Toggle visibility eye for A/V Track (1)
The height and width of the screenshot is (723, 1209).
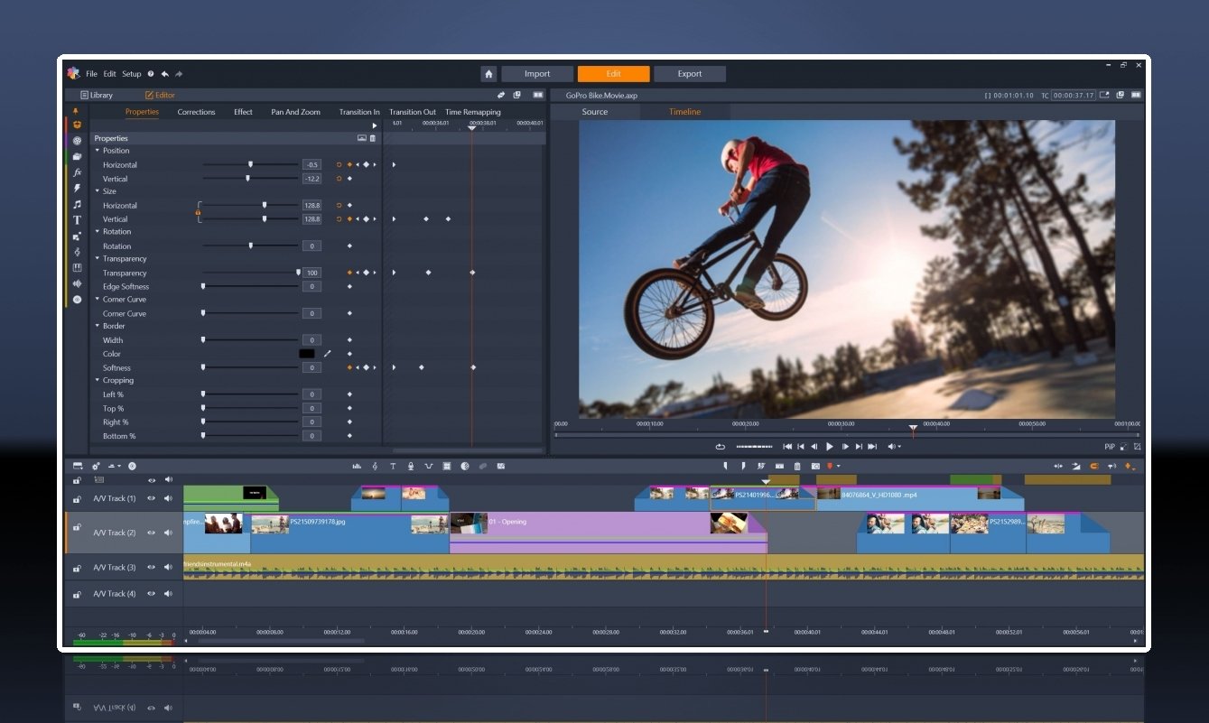coord(152,498)
